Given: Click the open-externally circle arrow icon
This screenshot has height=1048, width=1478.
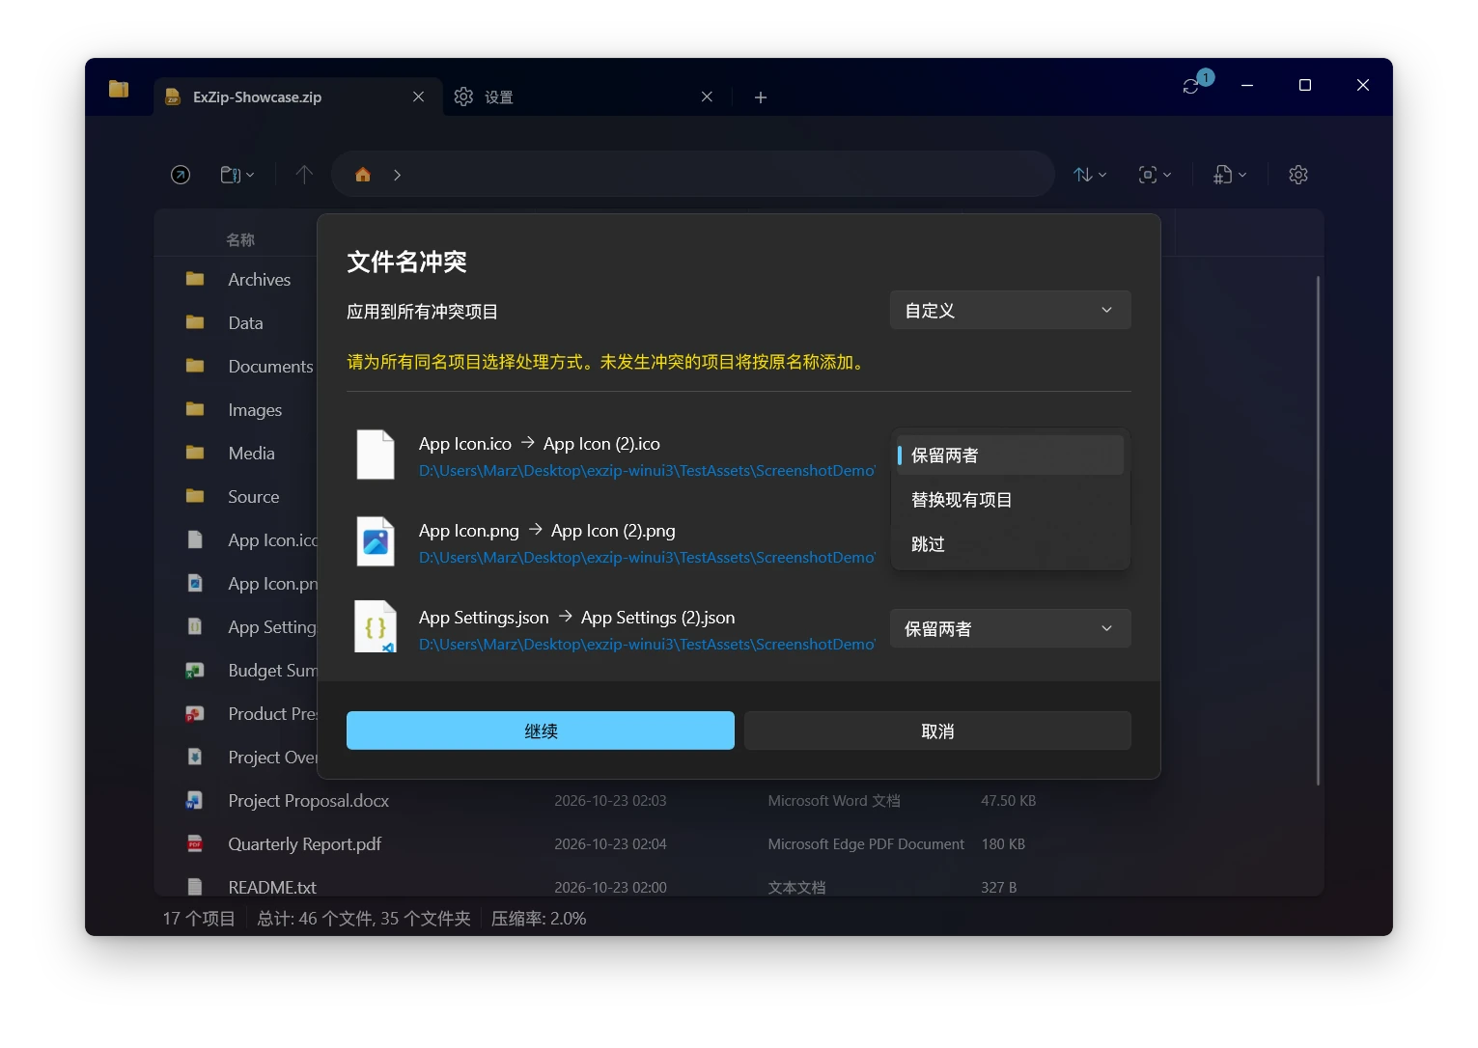Looking at the screenshot, I should [x=181, y=175].
